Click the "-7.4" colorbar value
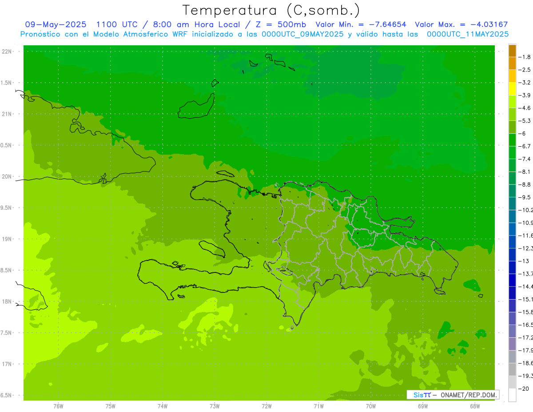The height and width of the screenshot is (412, 533). (525, 159)
